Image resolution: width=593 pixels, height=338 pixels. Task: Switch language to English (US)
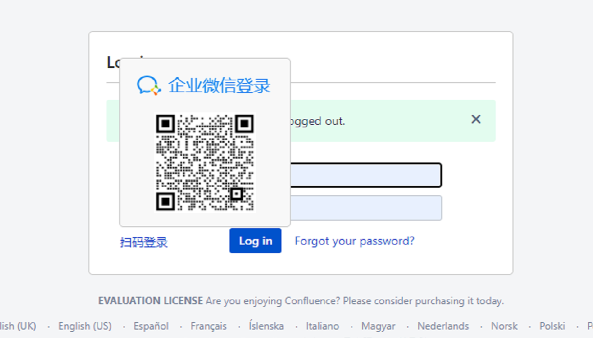(85, 326)
